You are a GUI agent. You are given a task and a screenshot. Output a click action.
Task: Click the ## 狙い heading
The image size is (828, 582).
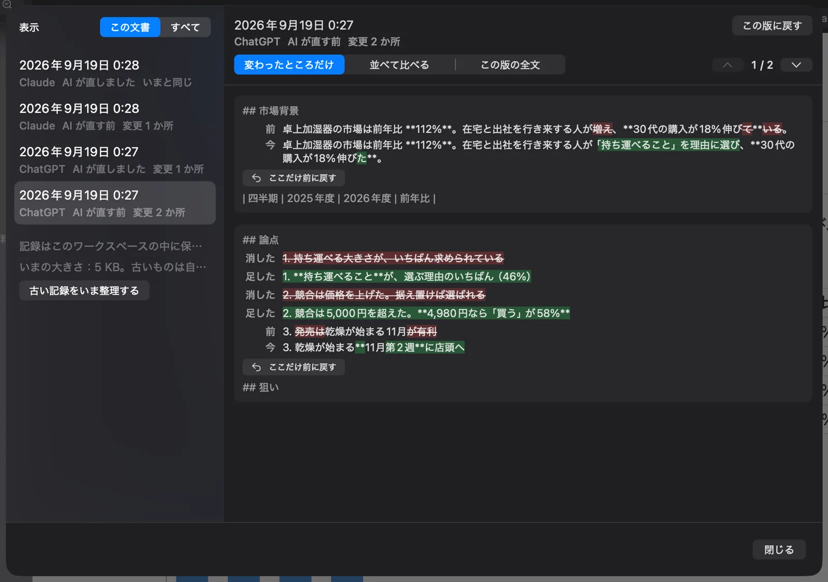coord(261,387)
